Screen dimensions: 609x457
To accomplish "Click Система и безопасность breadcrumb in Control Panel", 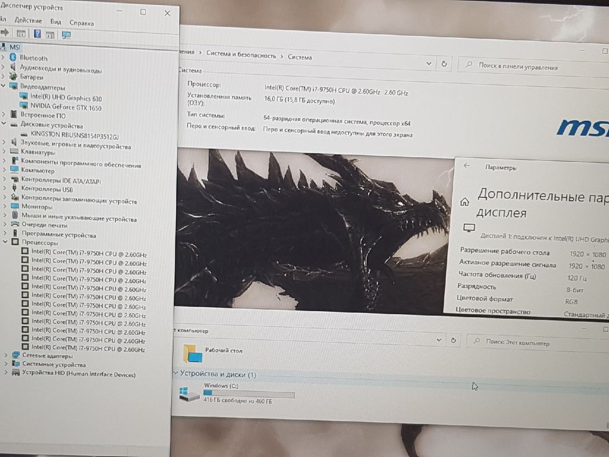I will pyautogui.click(x=241, y=54).
